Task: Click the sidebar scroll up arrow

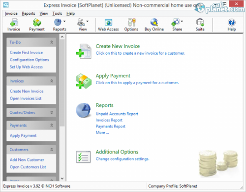Action: [62, 37]
